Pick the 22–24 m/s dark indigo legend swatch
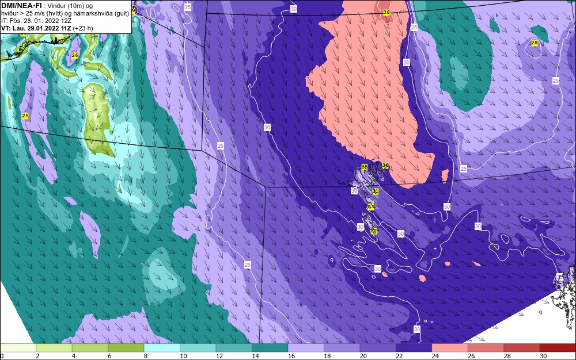This screenshot has width=576, height=360. coord(414,348)
